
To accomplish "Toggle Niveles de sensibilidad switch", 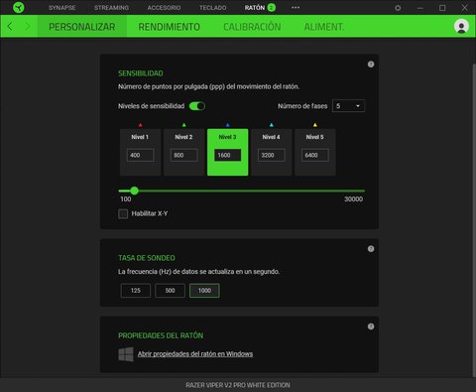I will pos(197,106).
